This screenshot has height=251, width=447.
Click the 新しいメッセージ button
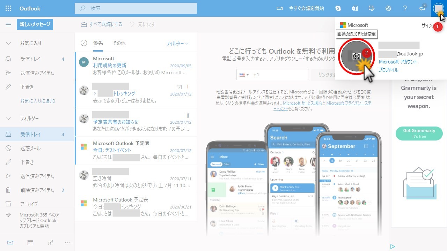pos(35,24)
